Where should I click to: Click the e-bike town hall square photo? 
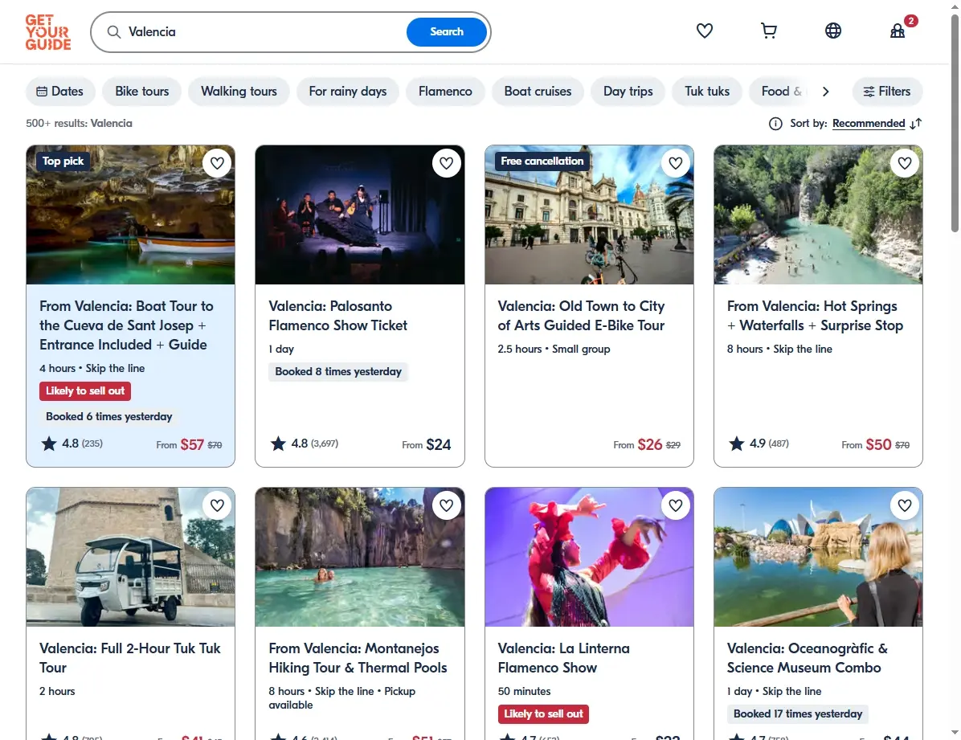pos(589,215)
